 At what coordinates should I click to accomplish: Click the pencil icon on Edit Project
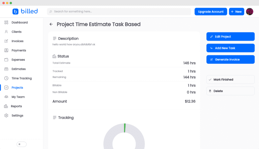(211, 37)
